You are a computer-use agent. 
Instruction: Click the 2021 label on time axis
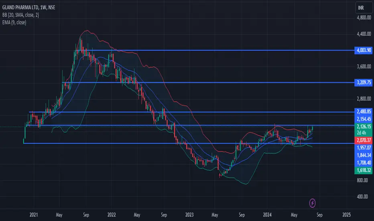[x=34, y=215]
